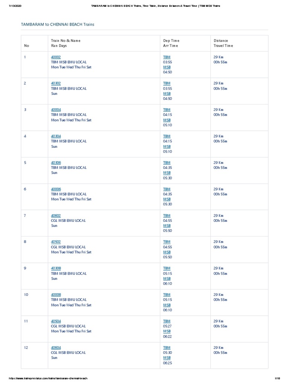Click the TAMBARAM to CHENNAI BEACH Trains heading
The height and width of the screenshot is (385, 289).
[x=57, y=24]
